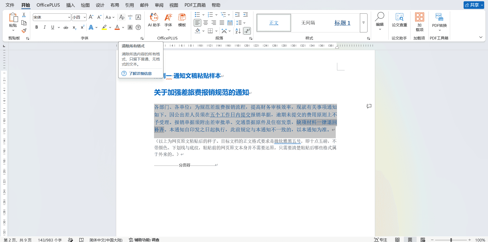488x242 pixels.
Task: Click the accessibility checker status (辅助功能: 调查)
Action: [144, 240]
